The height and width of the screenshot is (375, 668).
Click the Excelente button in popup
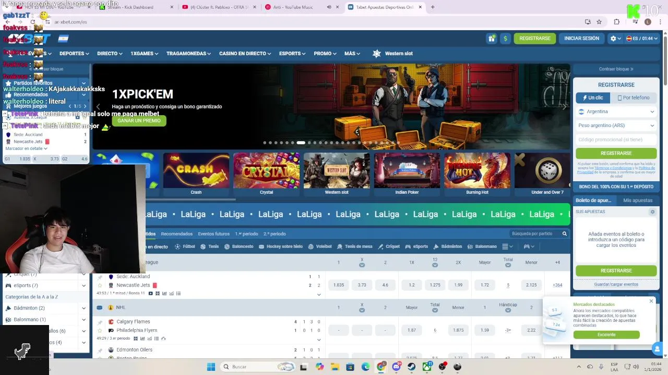coord(606,335)
